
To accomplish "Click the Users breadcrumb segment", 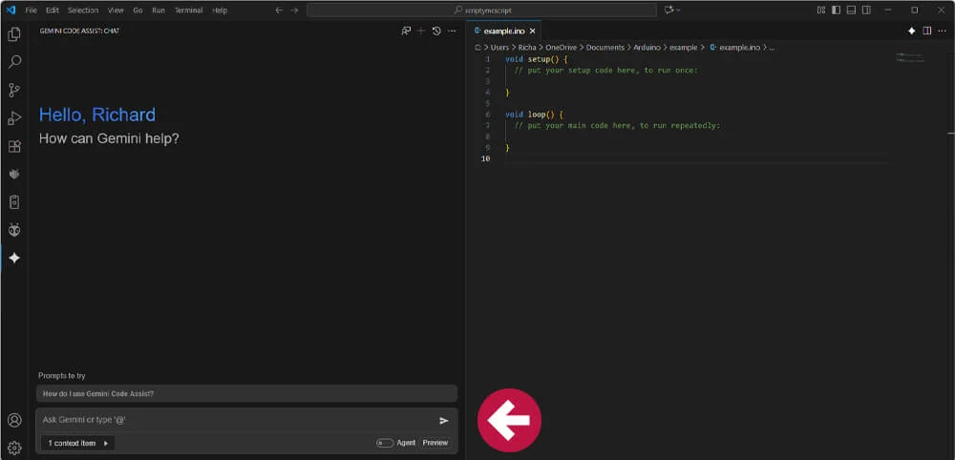I will click(x=499, y=48).
